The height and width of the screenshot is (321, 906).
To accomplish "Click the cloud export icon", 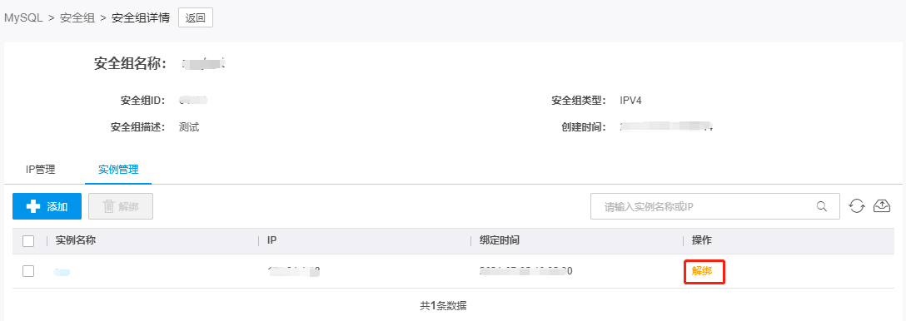I will pyautogui.click(x=881, y=205).
